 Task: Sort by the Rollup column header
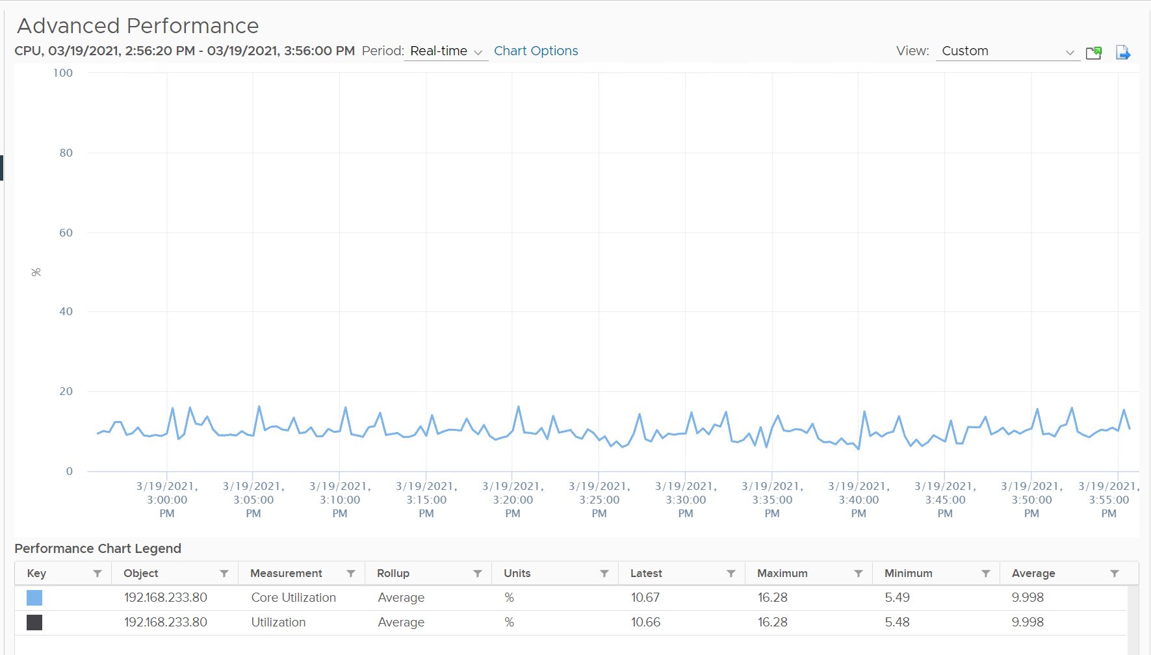393,573
